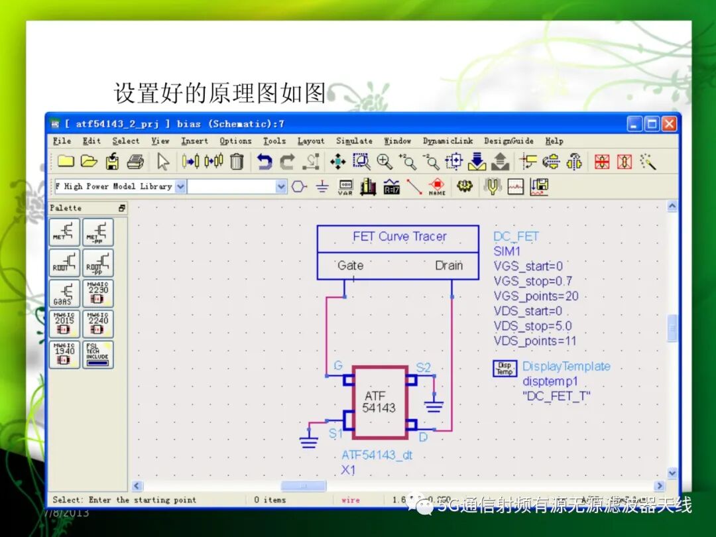
Task: Click the Print icon in toolbar
Action: click(x=136, y=162)
